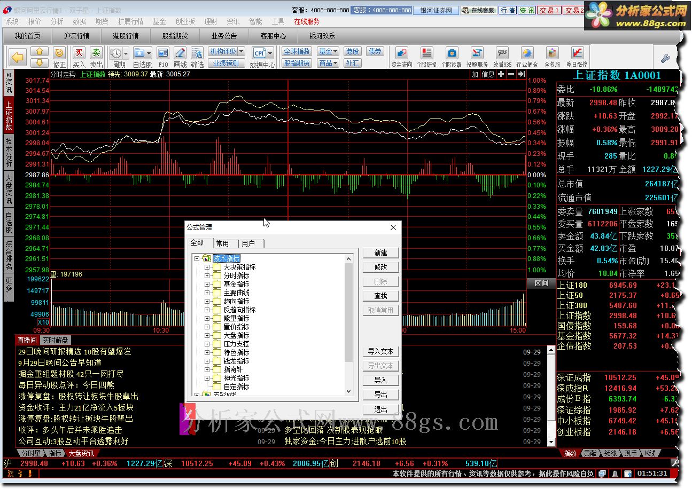692x489 pixels.
Task: Click the 业绩预测 toolbar button
Action: (x=227, y=63)
